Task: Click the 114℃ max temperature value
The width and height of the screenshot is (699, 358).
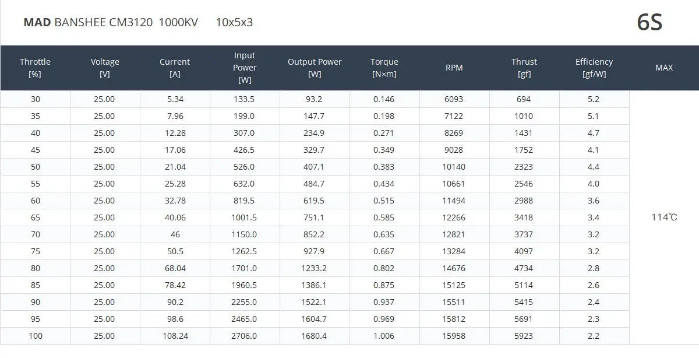Action: click(x=664, y=217)
